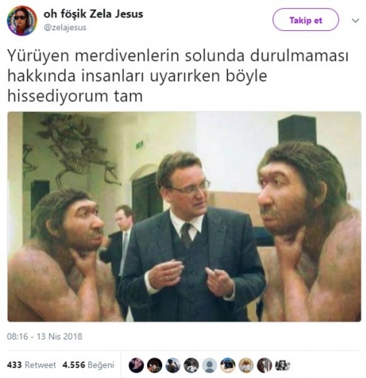Open the attached caveman museum photo
The height and width of the screenshot is (378, 366).
click(184, 217)
